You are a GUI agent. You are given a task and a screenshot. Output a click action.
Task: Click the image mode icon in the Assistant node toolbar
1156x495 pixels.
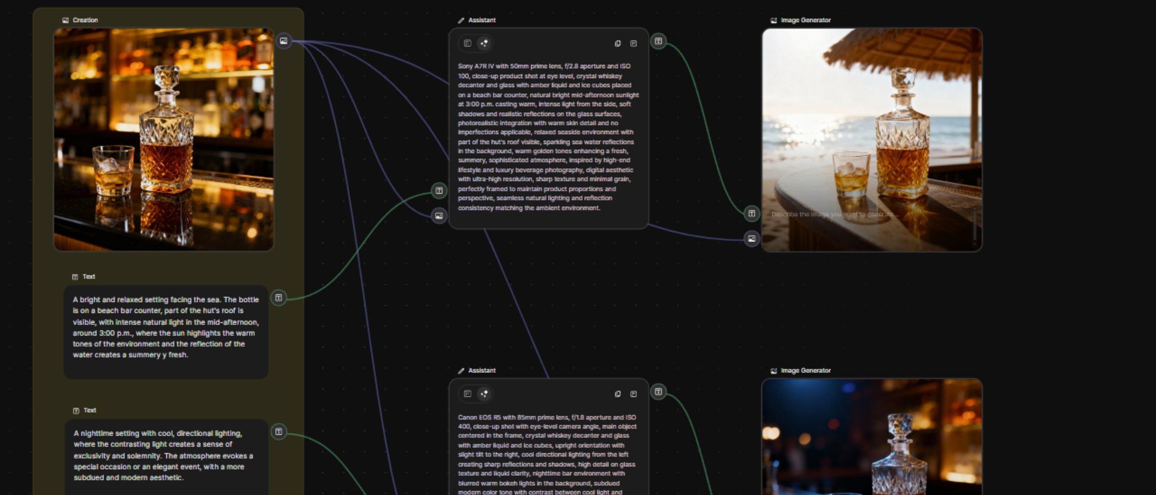tap(467, 43)
